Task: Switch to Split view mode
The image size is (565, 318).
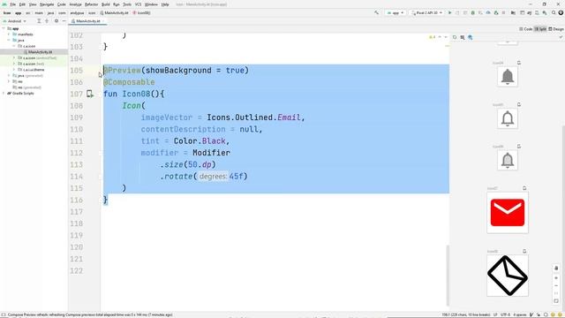Action: tap(540, 29)
